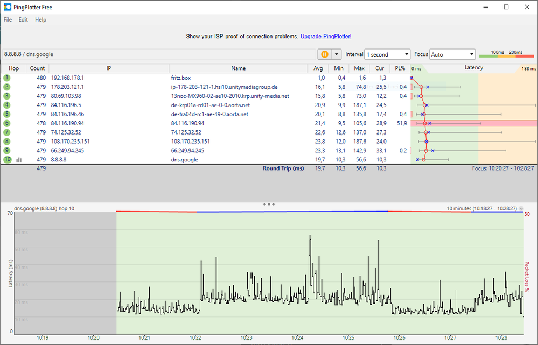Click the Upgrade PingPlotter! link
This screenshot has width=538, height=345.
(x=326, y=37)
